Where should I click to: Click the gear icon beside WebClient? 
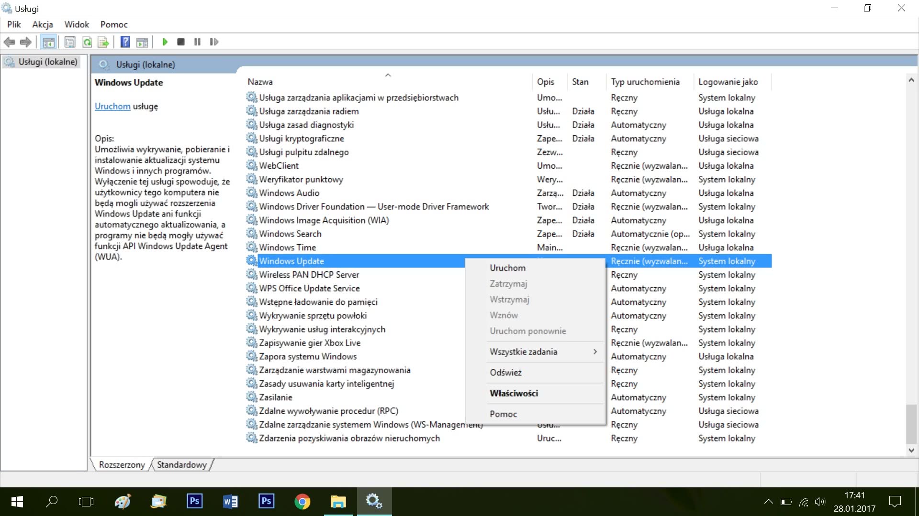[x=252, y=165]
